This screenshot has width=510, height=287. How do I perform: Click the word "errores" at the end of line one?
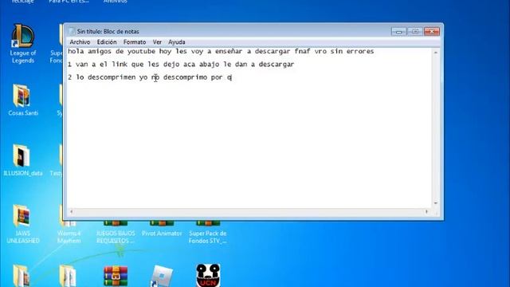[x=360, y=51]
